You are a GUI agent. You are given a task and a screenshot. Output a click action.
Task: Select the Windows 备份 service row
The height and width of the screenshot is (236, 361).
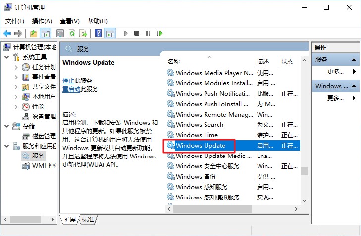coord(233,176)
